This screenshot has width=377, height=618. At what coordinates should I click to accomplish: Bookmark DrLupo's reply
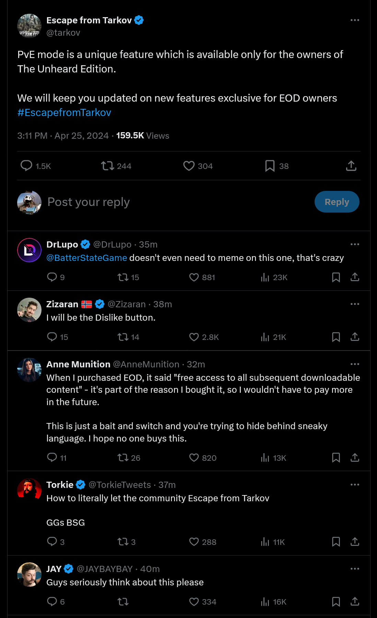point(336,277)
